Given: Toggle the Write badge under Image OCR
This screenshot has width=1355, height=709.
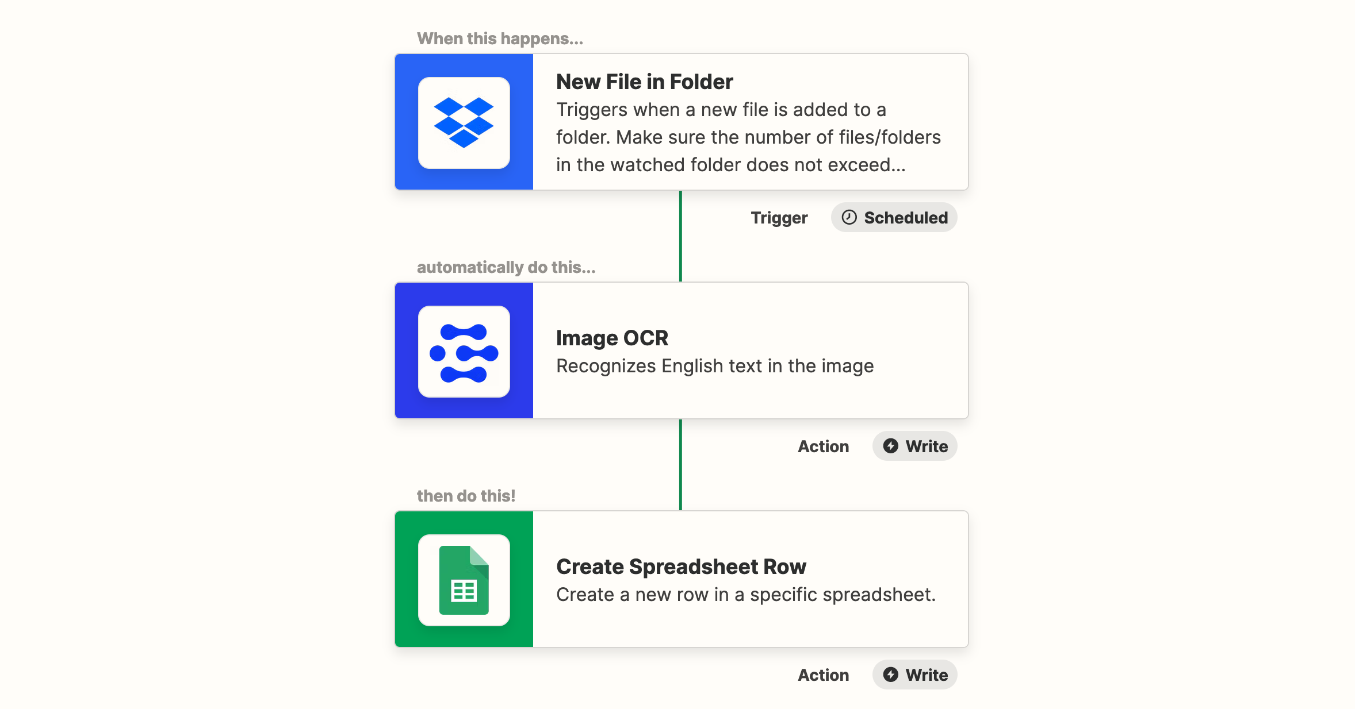Looking at the screenshot, I should (x=914, y=446).
